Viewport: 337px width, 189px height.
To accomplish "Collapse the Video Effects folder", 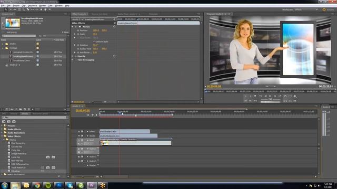I will (2, 136).
